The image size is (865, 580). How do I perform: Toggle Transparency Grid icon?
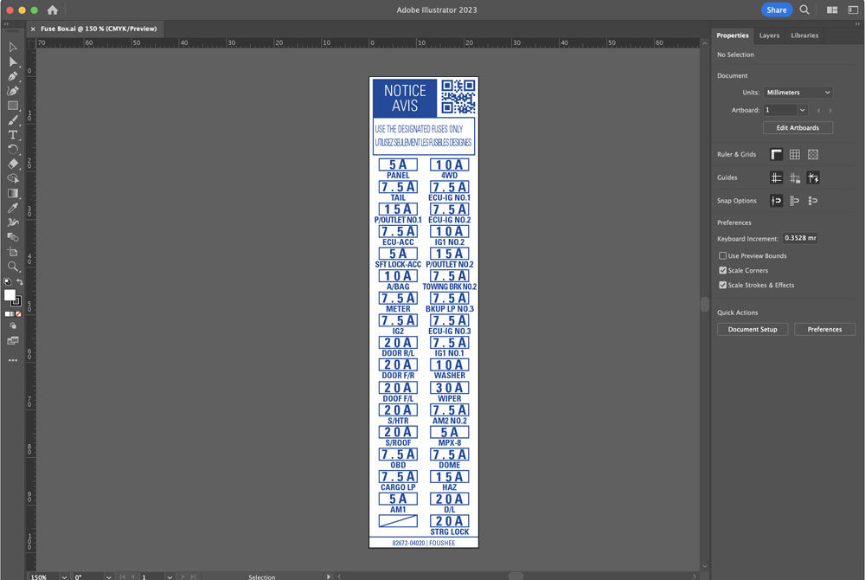812,154
